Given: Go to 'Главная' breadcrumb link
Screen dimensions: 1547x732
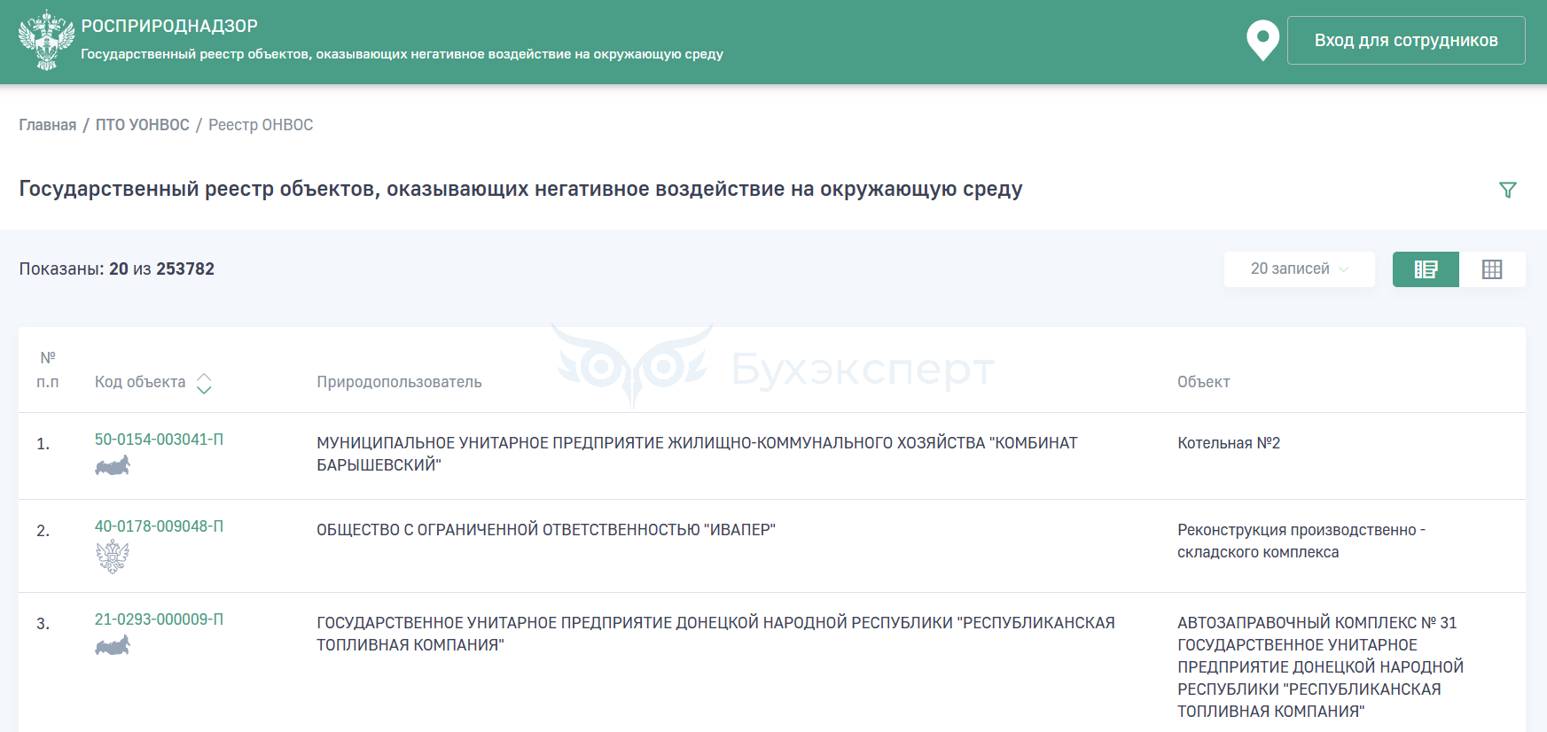Looking at the screenshot, I should tap(48, 125).
